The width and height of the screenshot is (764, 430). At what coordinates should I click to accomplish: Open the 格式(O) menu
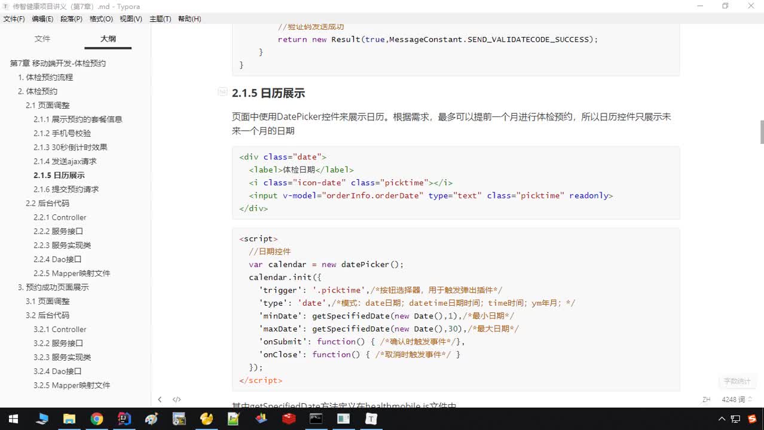point(101,19)
